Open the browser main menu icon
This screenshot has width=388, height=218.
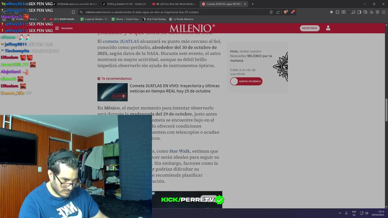383,12
